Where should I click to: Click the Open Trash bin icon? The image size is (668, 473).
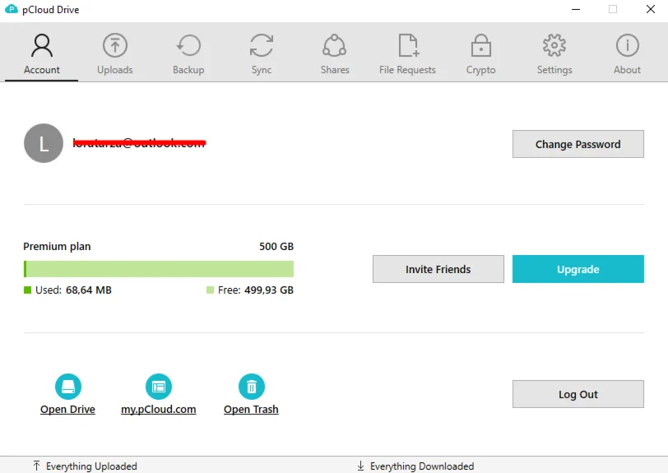point(252,387)
